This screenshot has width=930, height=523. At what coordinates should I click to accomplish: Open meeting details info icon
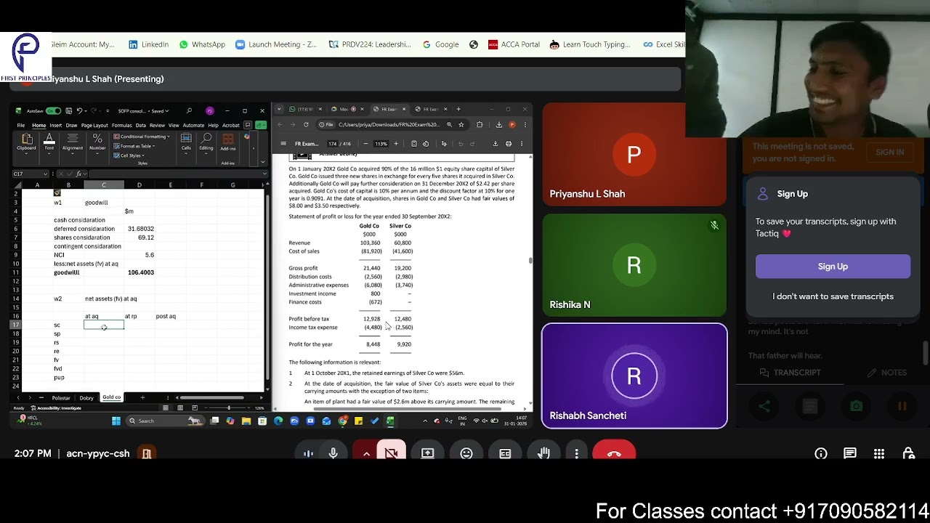[x=821, y=453]
